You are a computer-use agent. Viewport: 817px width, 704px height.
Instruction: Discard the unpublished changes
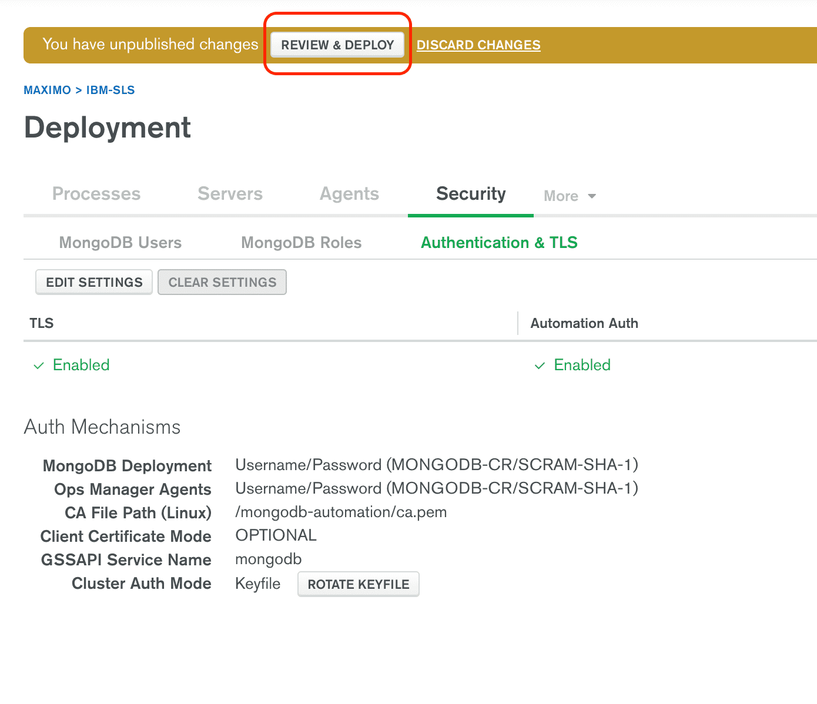[x=478, y=45]
